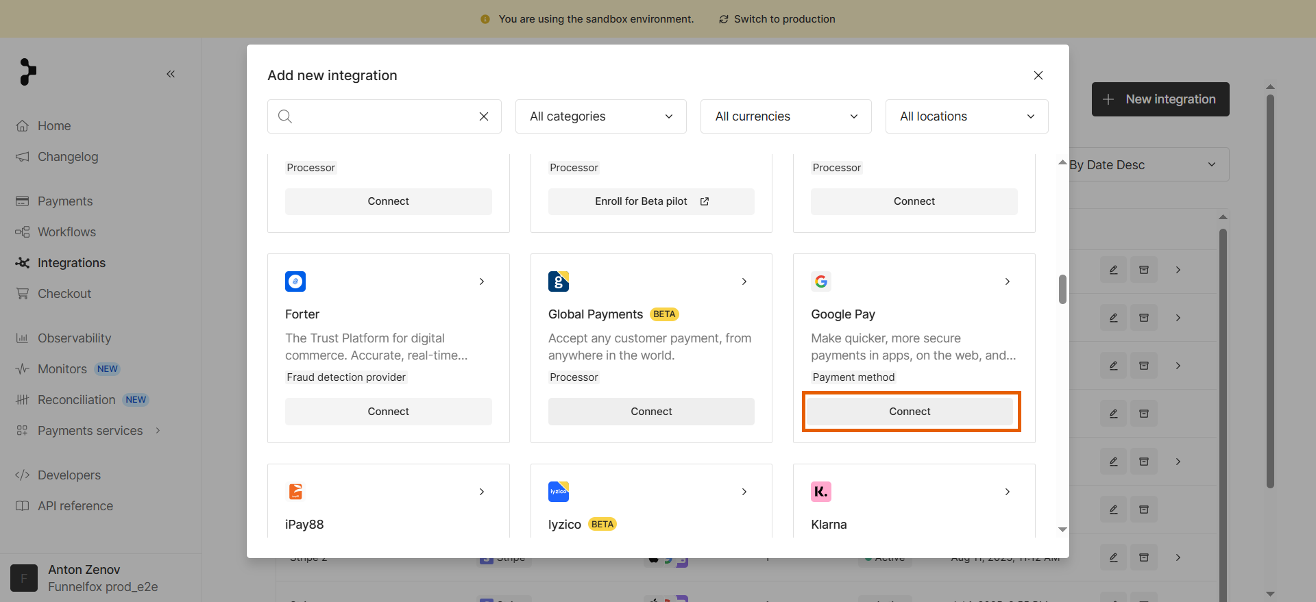
Task: Click the Forter logo icon
Action: [295, 281]
